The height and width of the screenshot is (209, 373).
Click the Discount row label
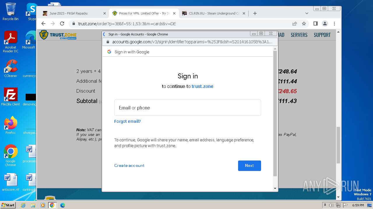[x=86, y=91]
